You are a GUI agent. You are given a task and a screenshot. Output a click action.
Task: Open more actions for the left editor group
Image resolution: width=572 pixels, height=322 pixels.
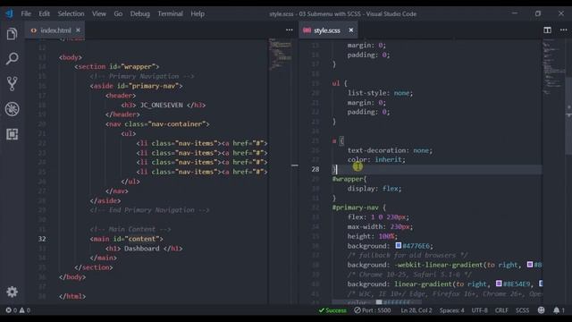pos(290,30)
